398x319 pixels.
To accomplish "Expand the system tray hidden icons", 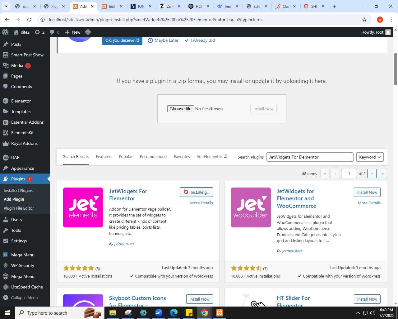I will tap(358, 313).
